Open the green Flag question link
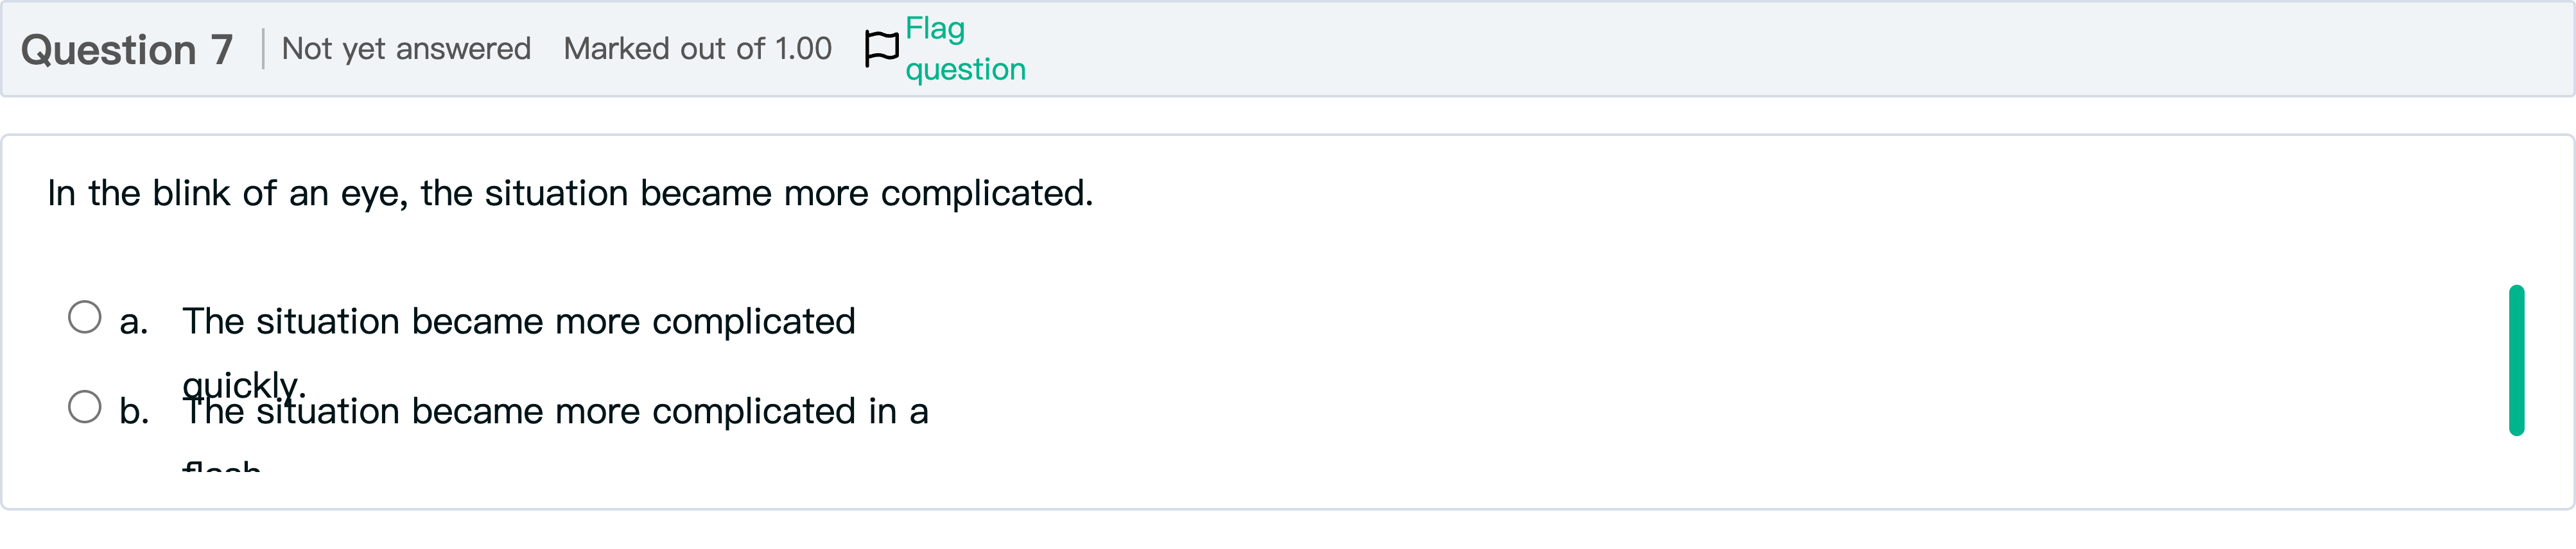 (964, 49)
